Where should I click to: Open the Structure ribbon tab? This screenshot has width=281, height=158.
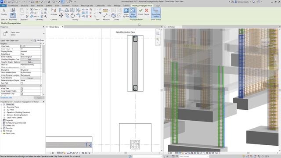coord(24,6)
